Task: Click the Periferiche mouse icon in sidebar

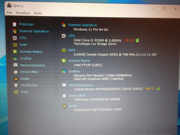Action: pos(16,85)
